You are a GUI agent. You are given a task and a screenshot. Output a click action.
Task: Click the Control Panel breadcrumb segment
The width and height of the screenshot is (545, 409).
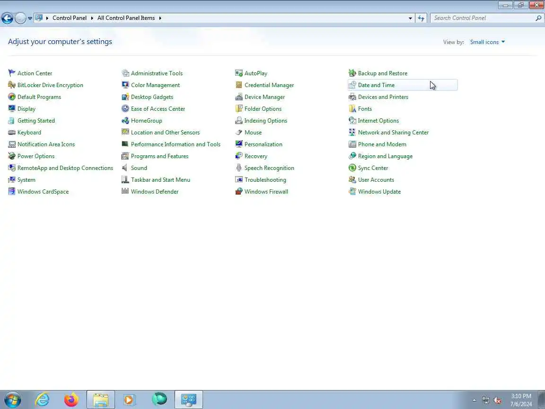click(70, 18)
